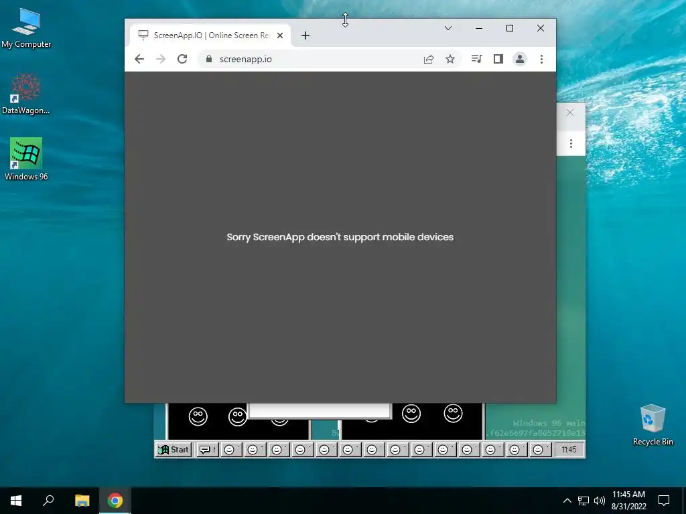Open the network status tray icon
The width and height of the screenshot is (686, 514).
click(x=584, y=501)
